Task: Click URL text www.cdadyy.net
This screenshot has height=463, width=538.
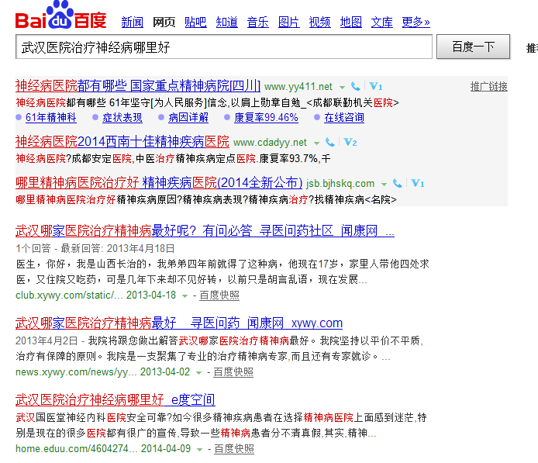Action: point(270,142)
